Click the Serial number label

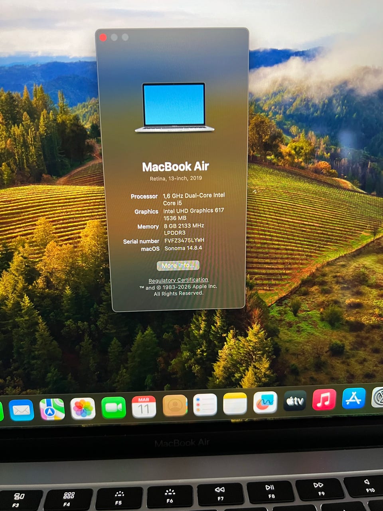141,242
